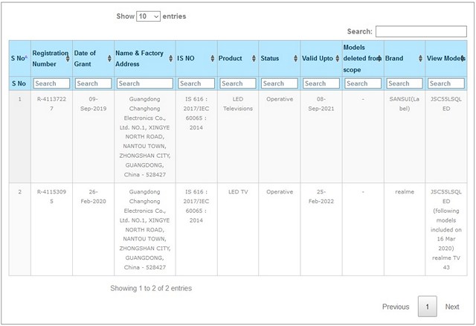Click Date of Grant filter search box
476x326 pixels.
[x=93, y=83]
